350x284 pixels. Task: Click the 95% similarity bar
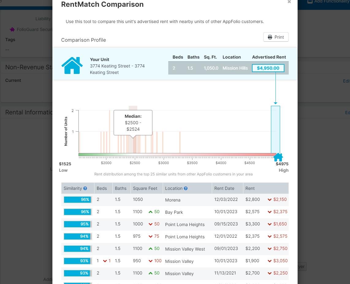coord(78,224)
